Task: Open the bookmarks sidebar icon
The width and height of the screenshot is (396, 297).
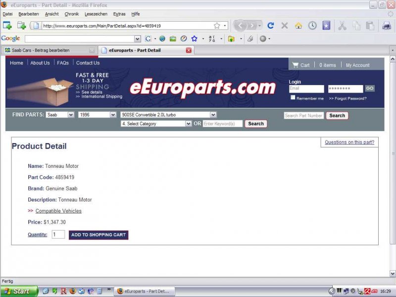Action: point(326,26)
